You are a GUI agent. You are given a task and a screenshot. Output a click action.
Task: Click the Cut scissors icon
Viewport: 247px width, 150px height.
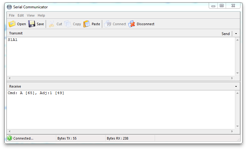click(51, 24)
